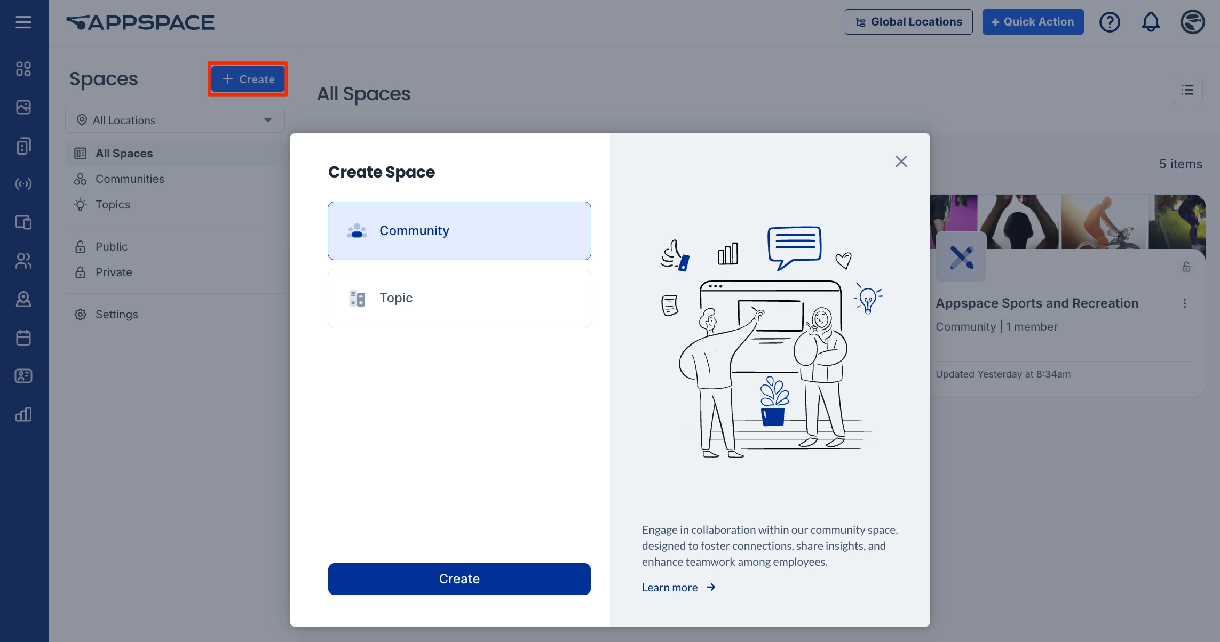This screenshot has height=642, width=1220.
Task: Open the hamburger navigation menu
Action: pyautogui.click(x=23, y=22)
